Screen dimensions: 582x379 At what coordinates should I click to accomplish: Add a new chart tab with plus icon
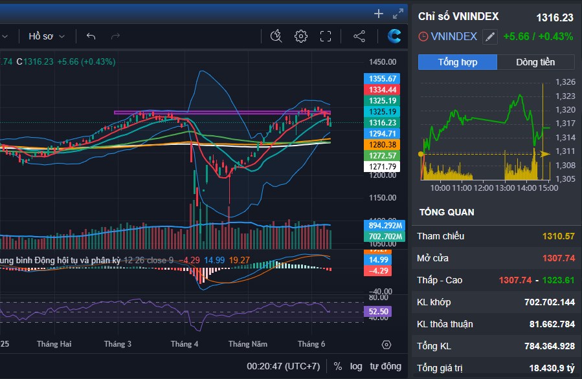378,14
